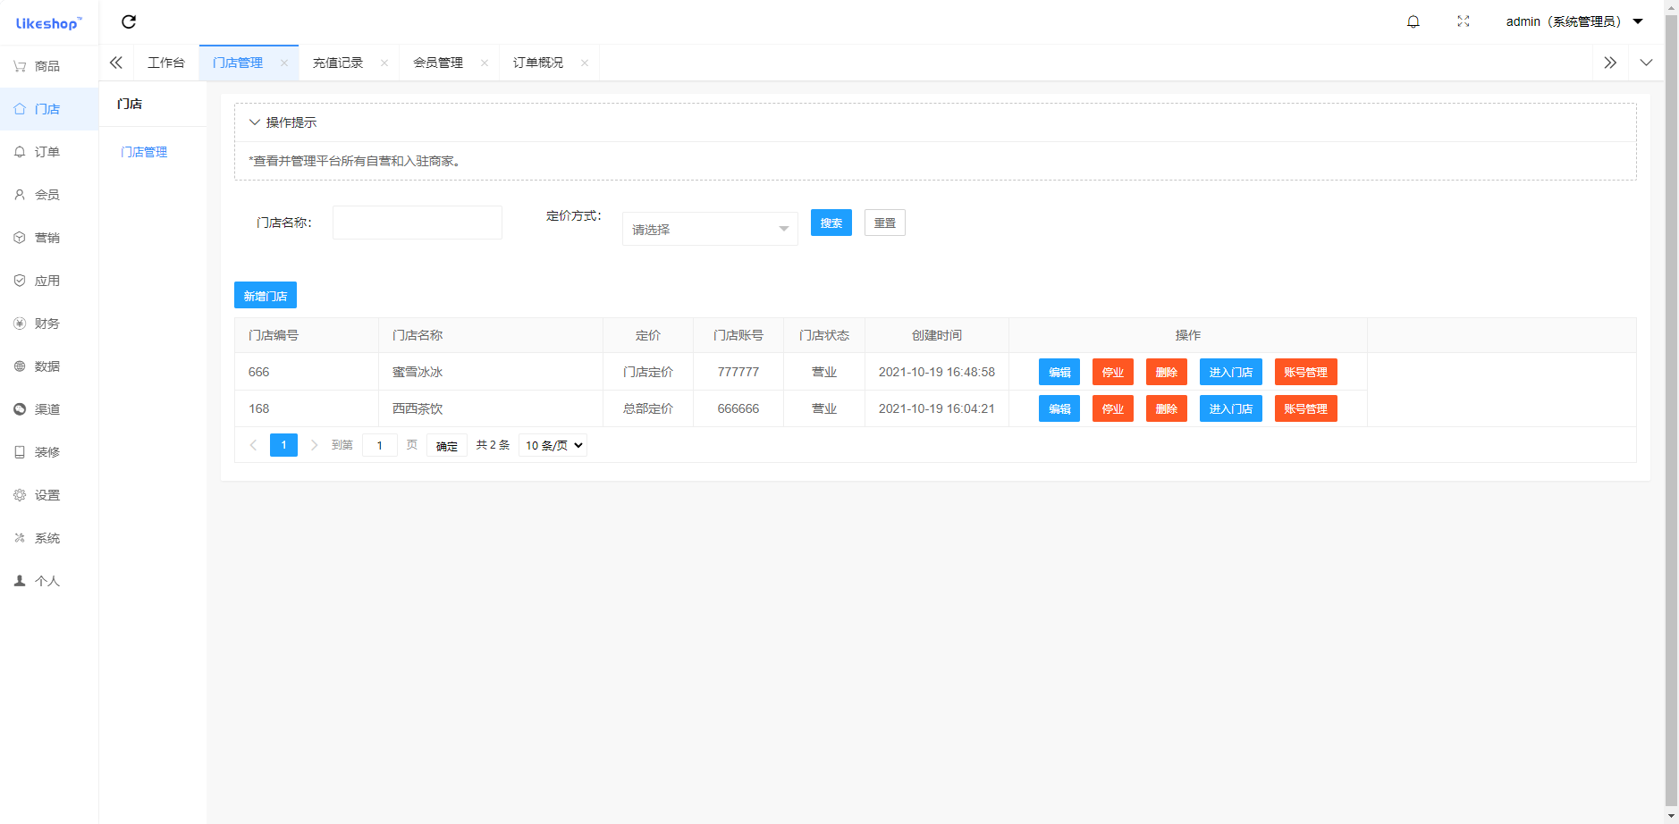Switch to the 充值记录 tab
The width and height of the screenshot is (1679, 824).
point(338,62)
